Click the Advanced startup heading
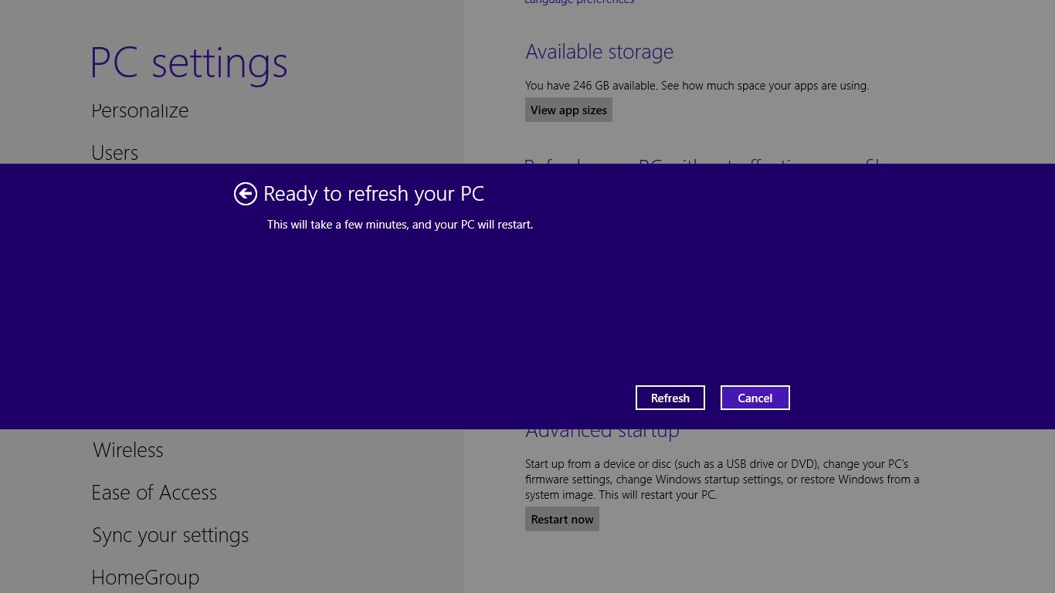This screenshot has height=593, width=1055. click(x=602, y=432)
